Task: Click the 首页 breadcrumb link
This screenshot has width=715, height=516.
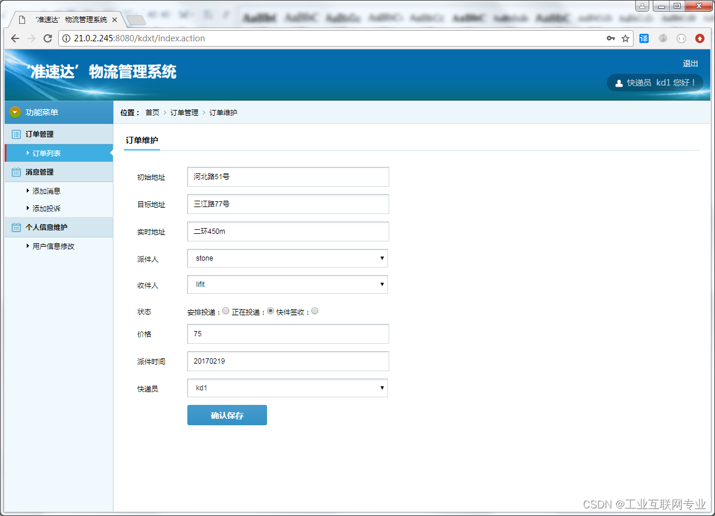Action: (x=152, y=113)
